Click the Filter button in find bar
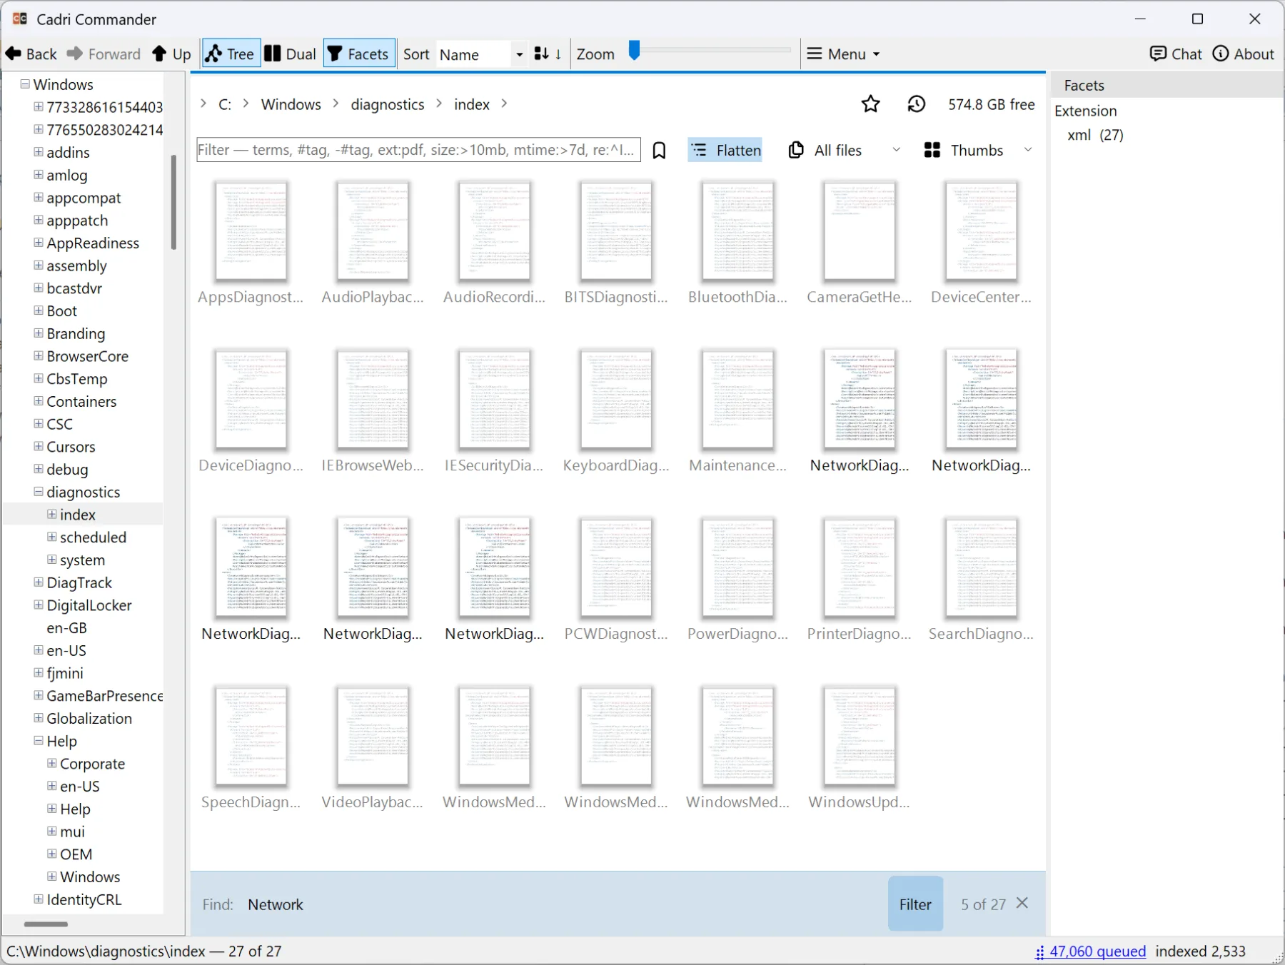This screenshot has width=1285, height=965. click(x=915, y=904)
